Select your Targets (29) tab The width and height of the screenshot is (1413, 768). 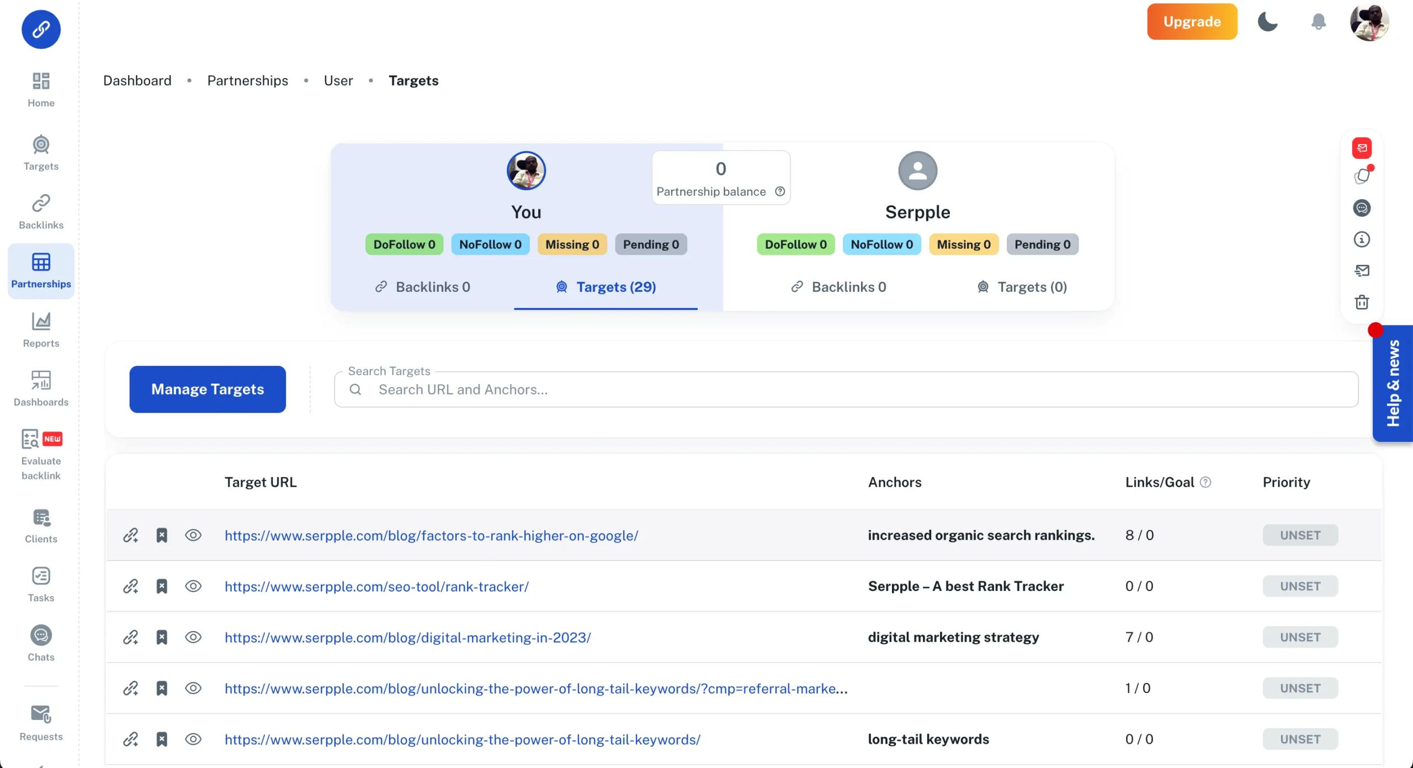(606, 287)
